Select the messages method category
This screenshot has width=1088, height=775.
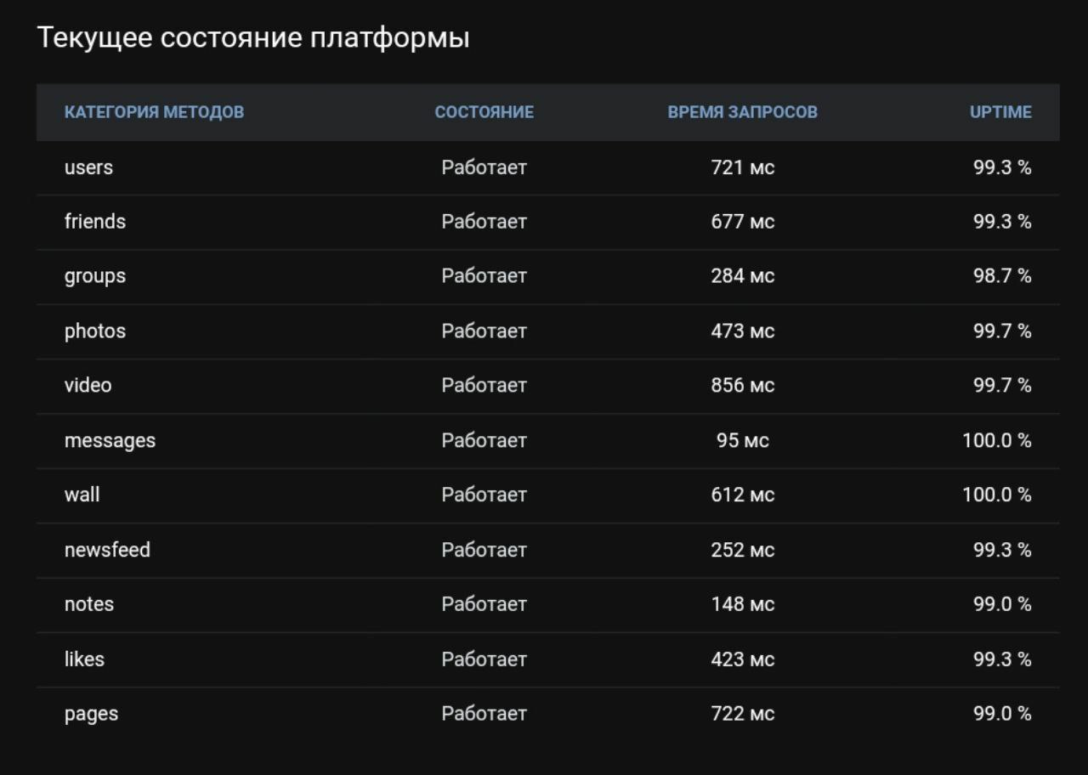coord(110,441)
